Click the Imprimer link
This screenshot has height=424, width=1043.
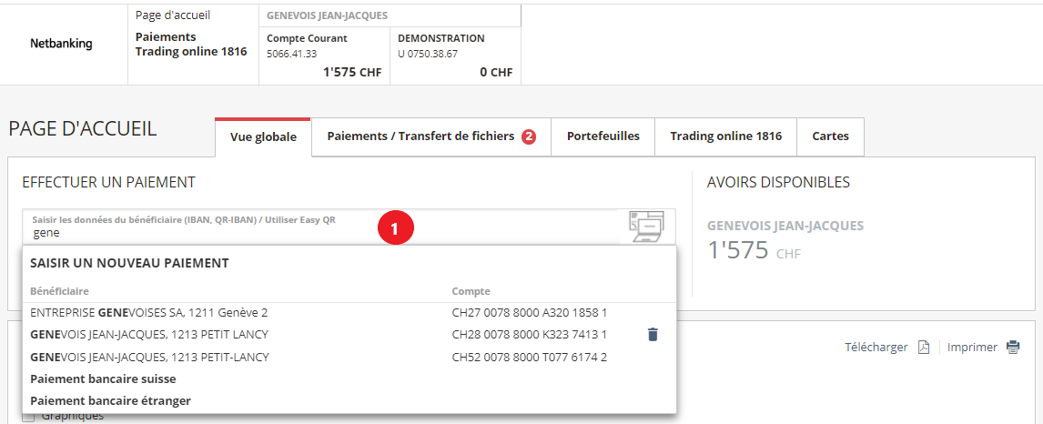tap(972, 348)
